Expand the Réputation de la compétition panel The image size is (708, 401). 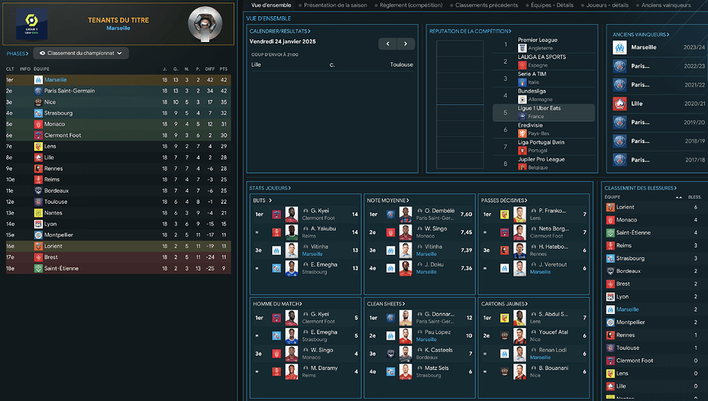470,31
